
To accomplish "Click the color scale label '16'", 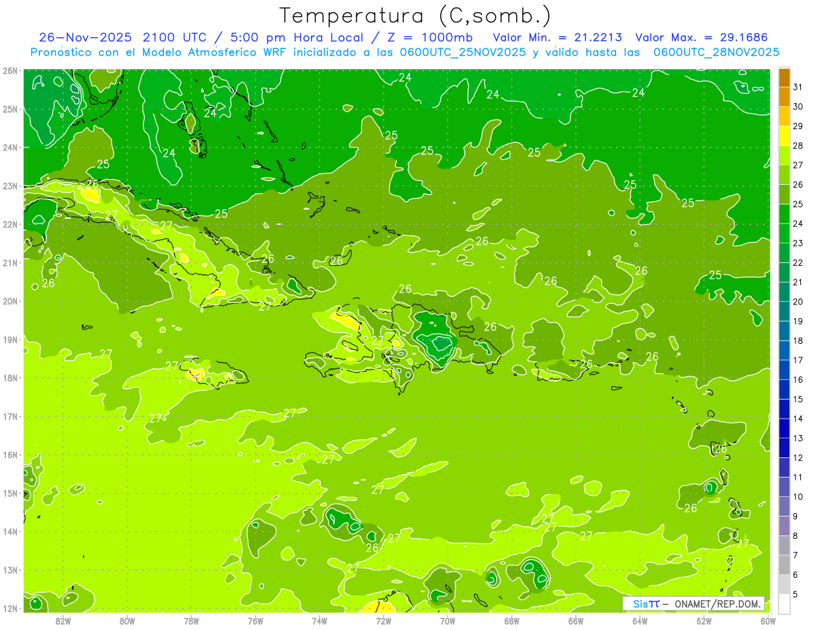I will [x=798, y=379].
